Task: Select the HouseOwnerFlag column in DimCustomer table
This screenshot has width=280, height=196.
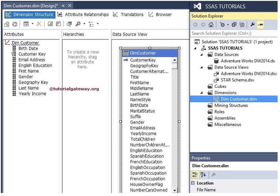Action: pyautogui.click(x=146, y=185)
